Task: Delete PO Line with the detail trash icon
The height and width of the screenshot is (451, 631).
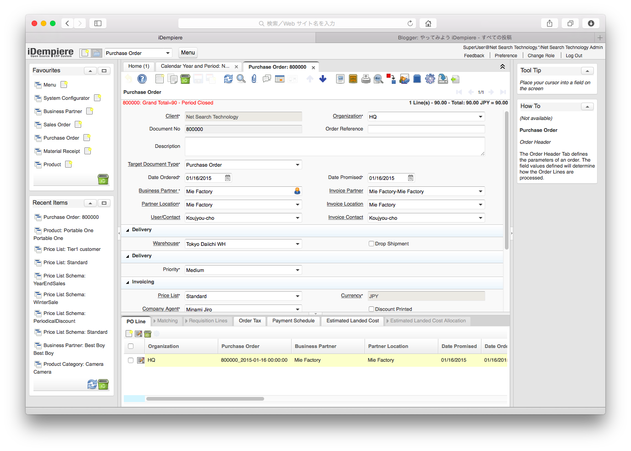Action: [148, 334]
